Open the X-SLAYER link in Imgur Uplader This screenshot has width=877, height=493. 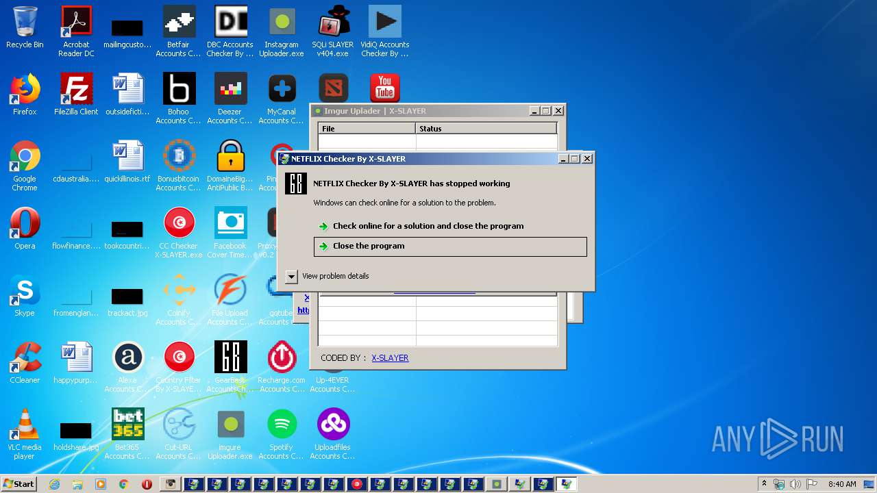click(390, 357)
